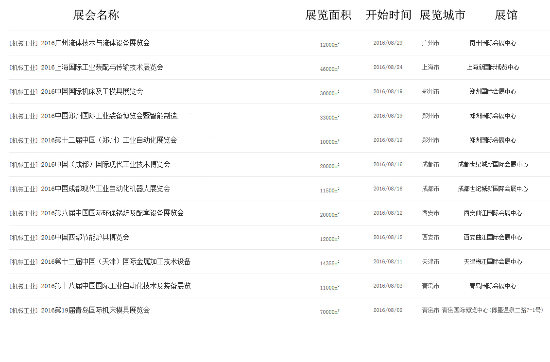Open 2016上海国际工业装配与传输技术展览会 link
550x362 pixels.
pos(102,68)
